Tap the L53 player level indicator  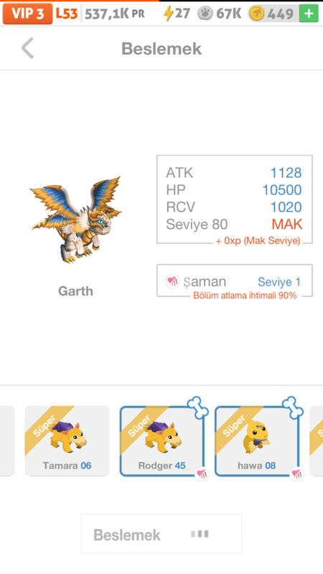click(x=67, y=14)
